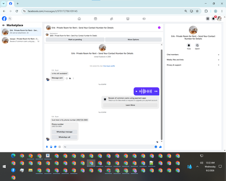
Task: Open the Chrome profile icon
Action: coord(216,11)
